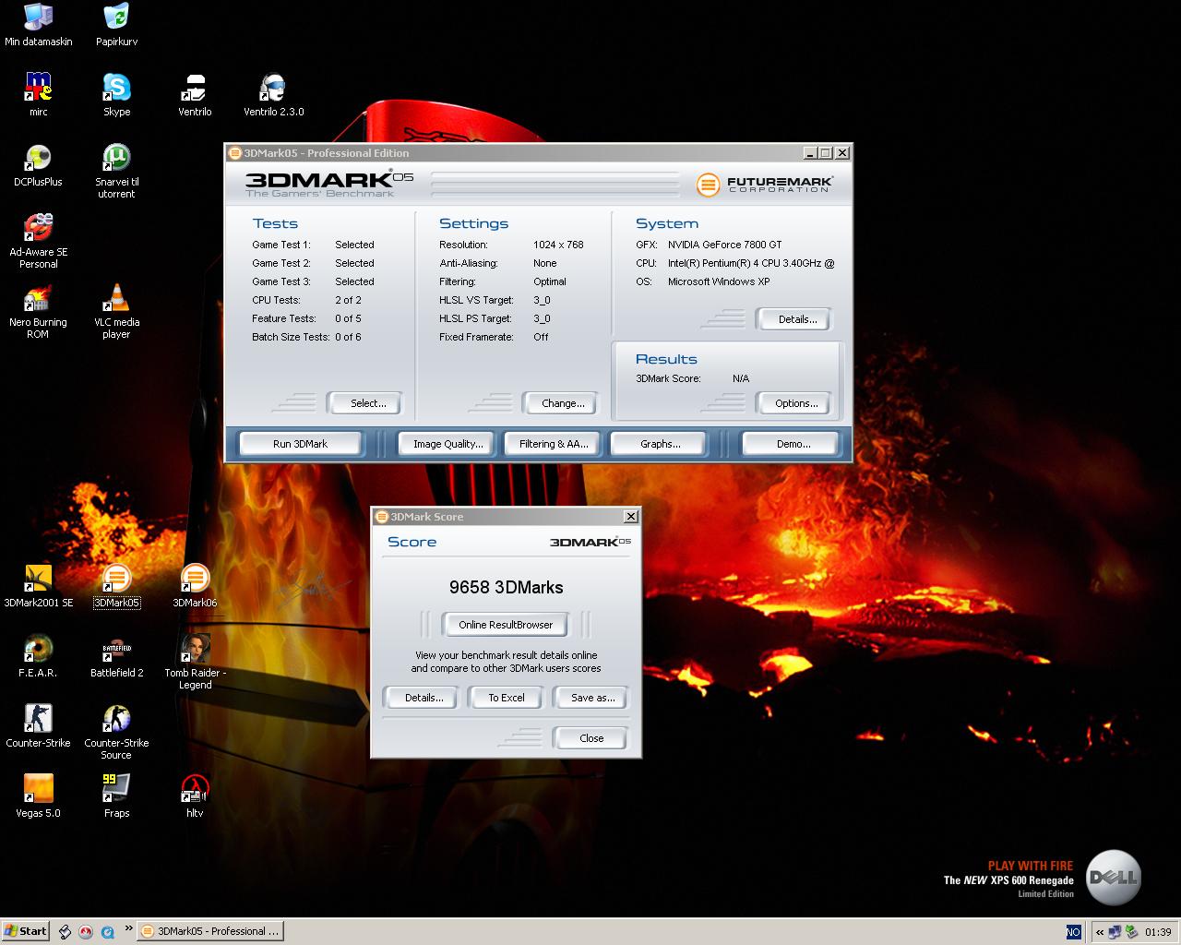Open Tomb Raider - Legend shortcut
This screenshot has height=945, width=1181.
195,662
